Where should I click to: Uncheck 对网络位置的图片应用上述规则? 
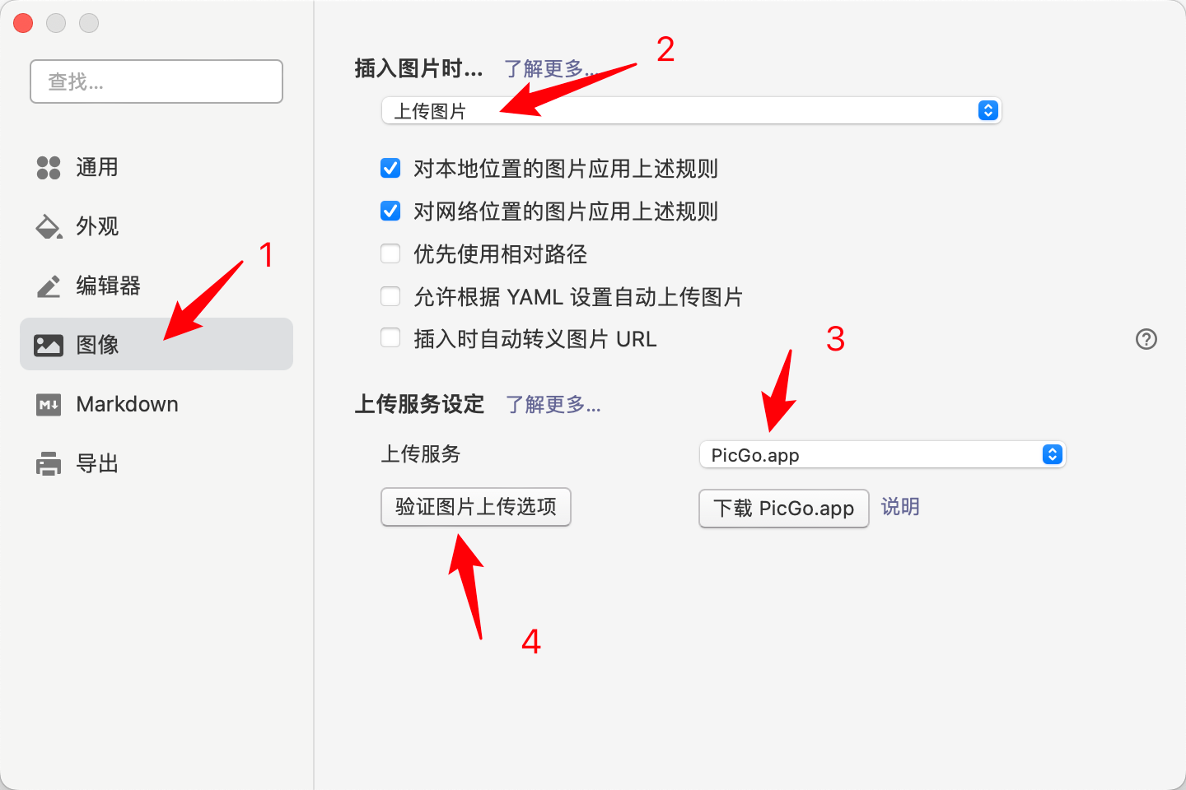[x=390, y=211]
